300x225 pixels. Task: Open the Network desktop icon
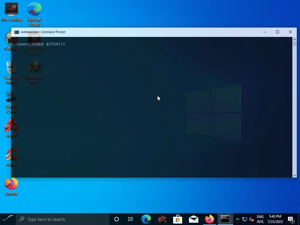coord(11,41)
